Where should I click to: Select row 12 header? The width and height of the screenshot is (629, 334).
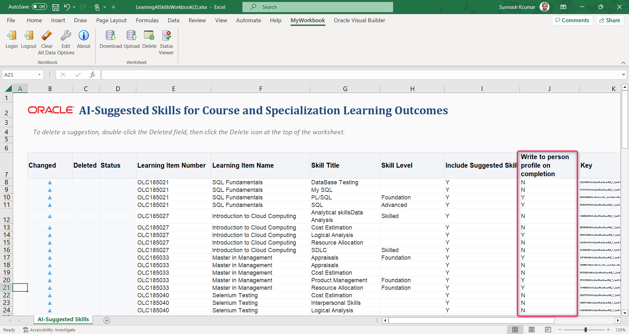click(6, 216)
